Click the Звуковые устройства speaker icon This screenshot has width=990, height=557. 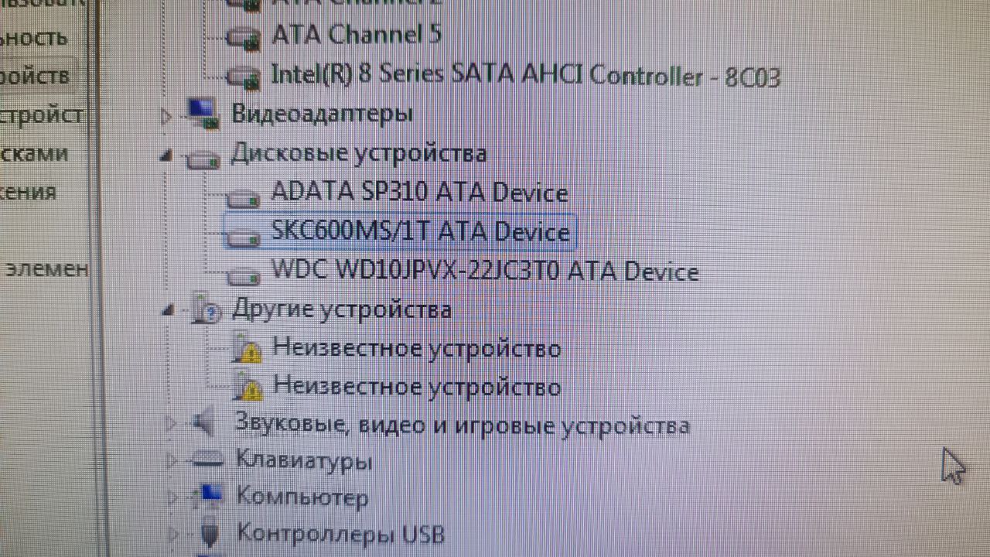point(203,423)
